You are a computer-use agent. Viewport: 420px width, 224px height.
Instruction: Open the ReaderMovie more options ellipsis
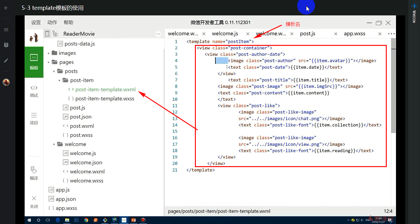click(158, 34)
